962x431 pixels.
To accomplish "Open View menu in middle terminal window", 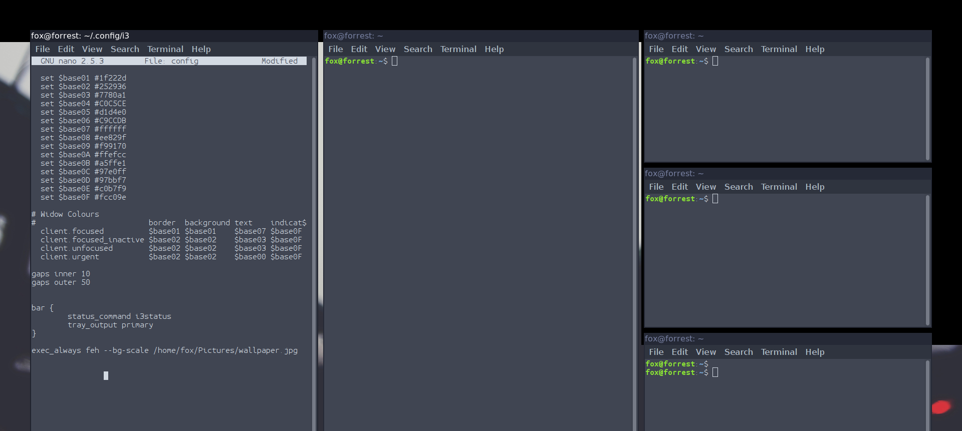I will click(385, 49).
